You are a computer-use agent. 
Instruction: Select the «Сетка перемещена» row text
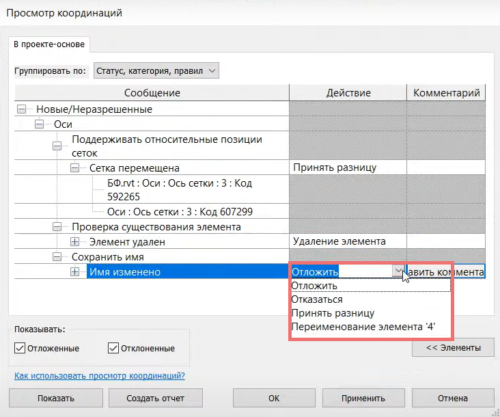tap(135, 167)
